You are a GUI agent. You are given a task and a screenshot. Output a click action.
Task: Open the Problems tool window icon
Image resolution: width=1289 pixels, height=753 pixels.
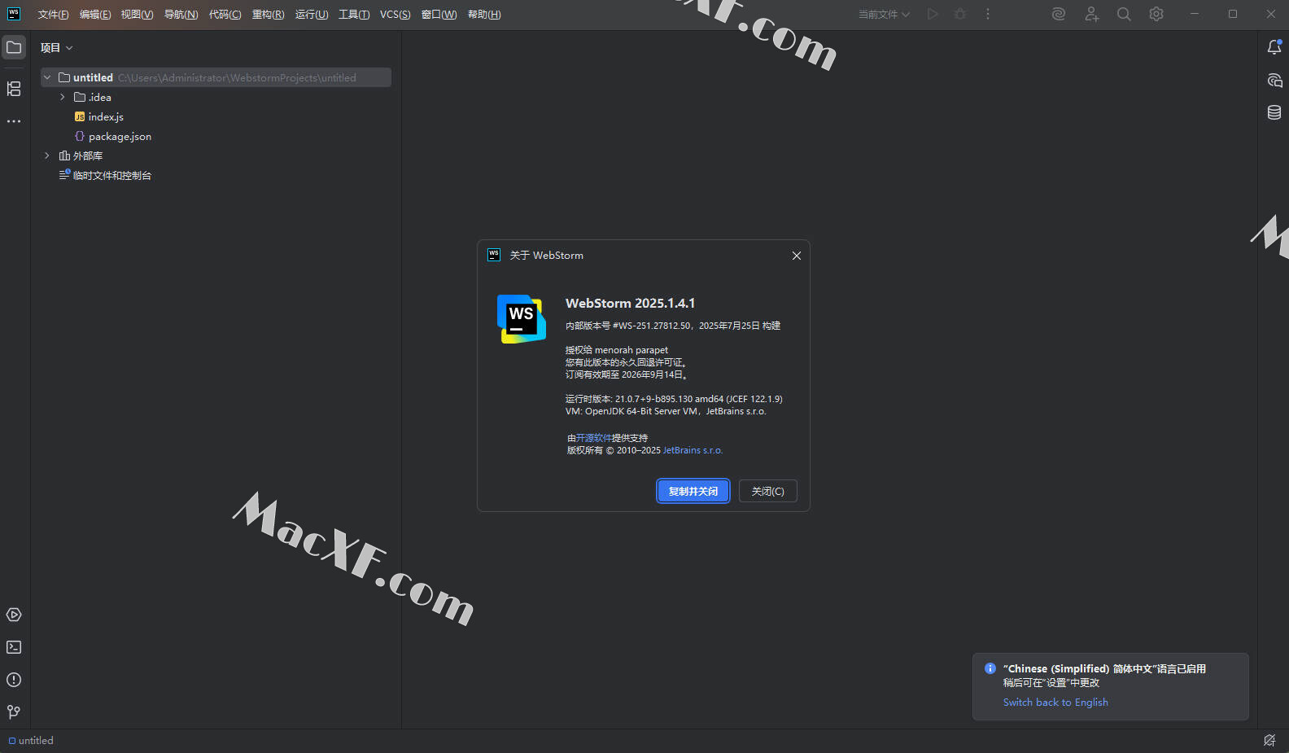tap(14, 680)
